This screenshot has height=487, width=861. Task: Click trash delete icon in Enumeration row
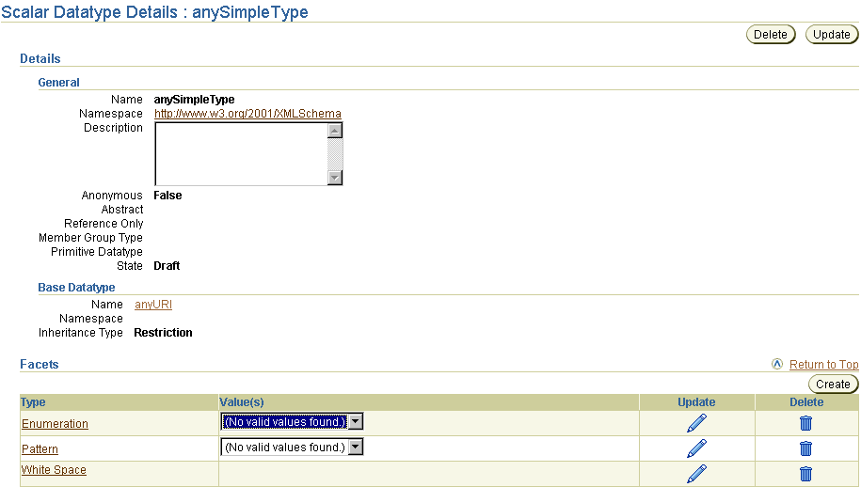click(805, 423)
